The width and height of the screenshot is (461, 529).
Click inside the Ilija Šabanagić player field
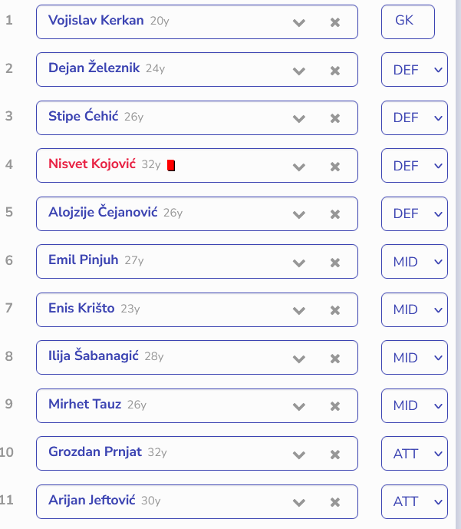pos(197,357)
